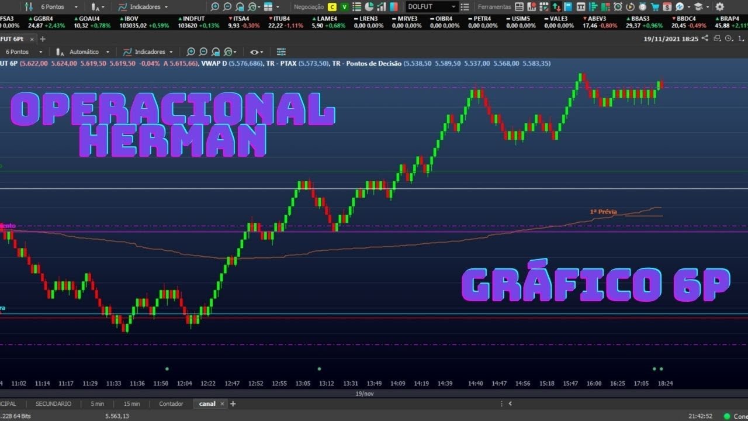748x421 pixels.
Task: Click the list icon beside DOLFUT field
Action: tap(465, 7)
